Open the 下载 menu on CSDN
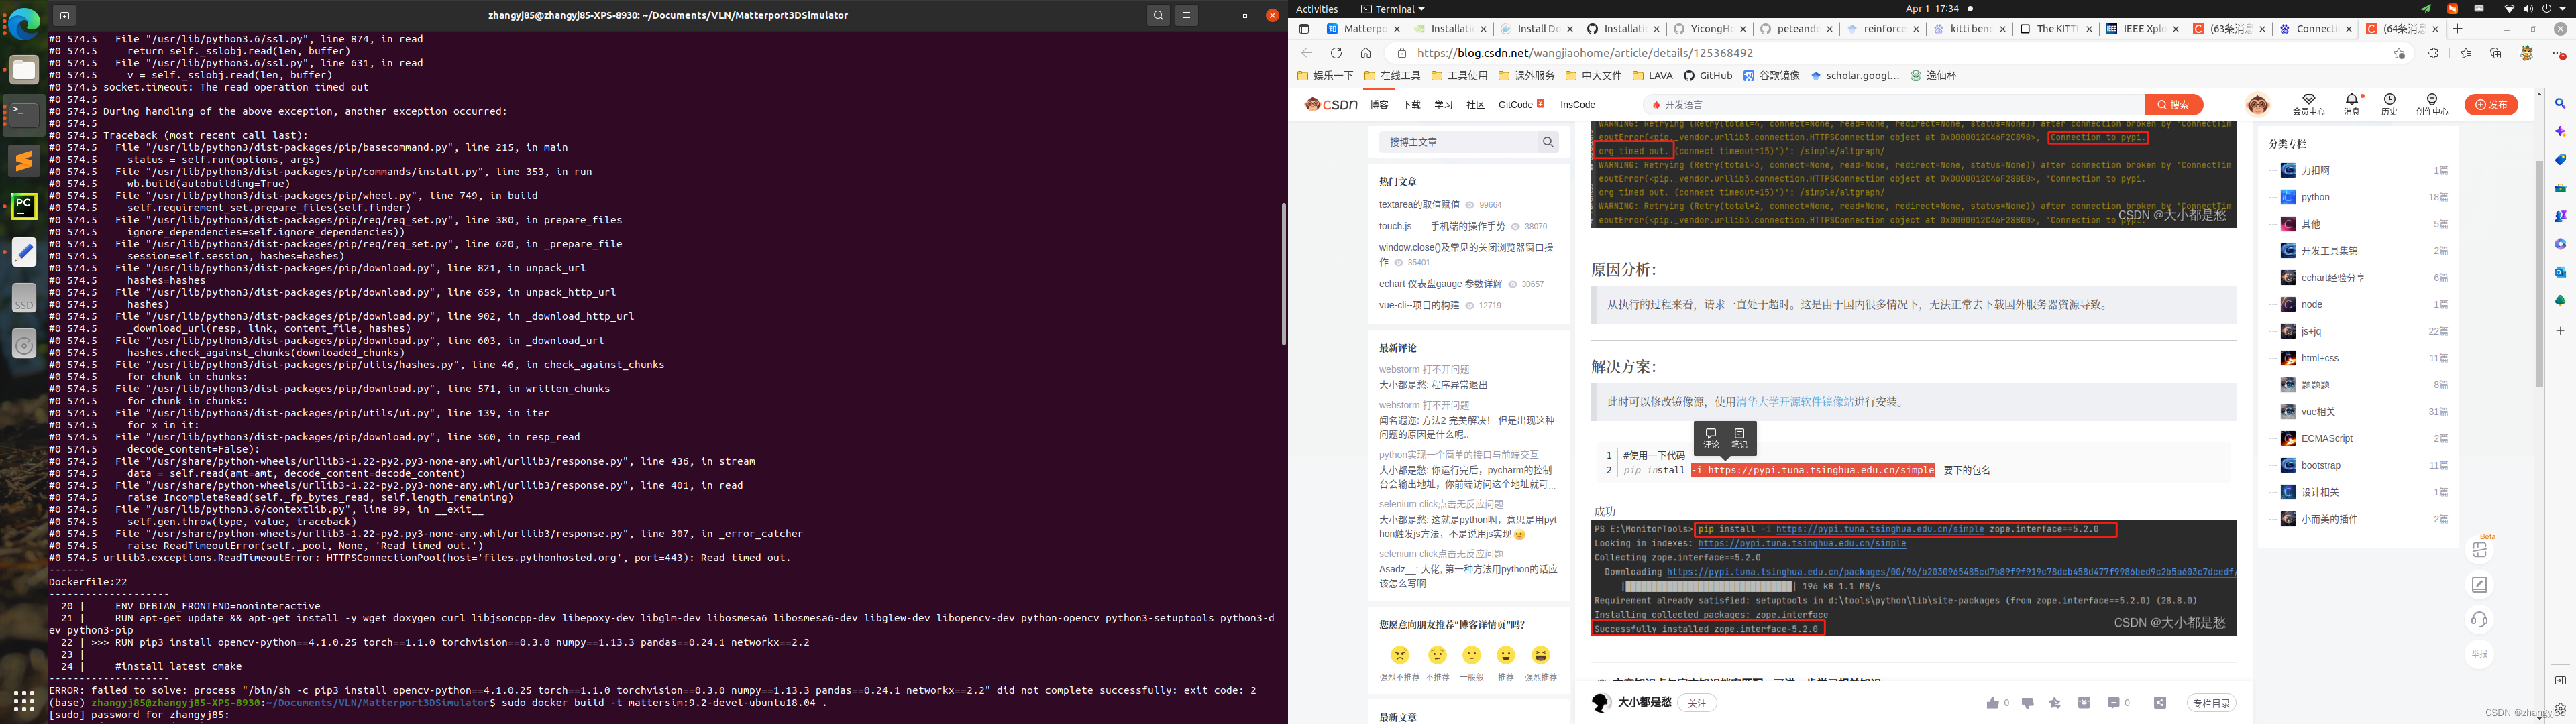This screenshot has height=724, width=2576. 1411,104
